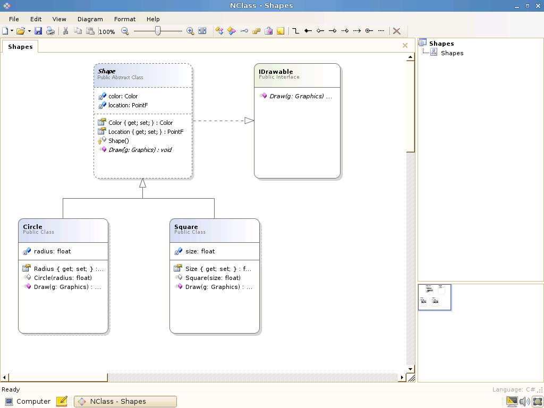Click the Paste clipboard icon
The height and width of the screenshot is (408, 544).
point(90,31)
